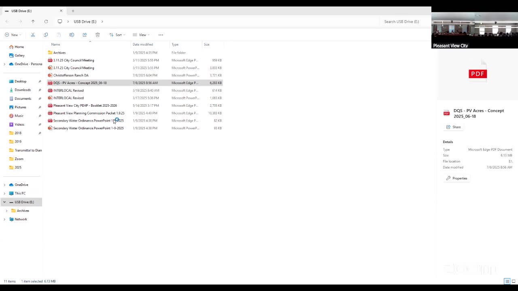Select 3.11.25 City Council Meeting 959 KB file
The height and width of the screenshot is (291, 518).
(x=135, y=60)
